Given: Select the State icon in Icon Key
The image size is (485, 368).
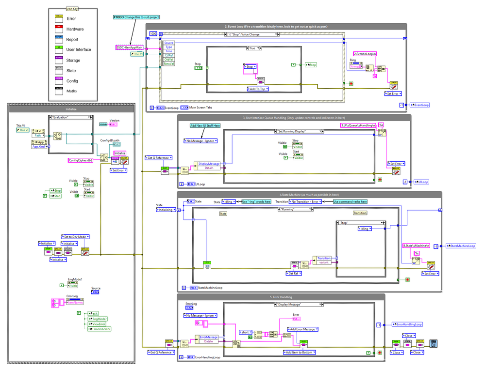Looking at the screenshot, I should point(59,71).
